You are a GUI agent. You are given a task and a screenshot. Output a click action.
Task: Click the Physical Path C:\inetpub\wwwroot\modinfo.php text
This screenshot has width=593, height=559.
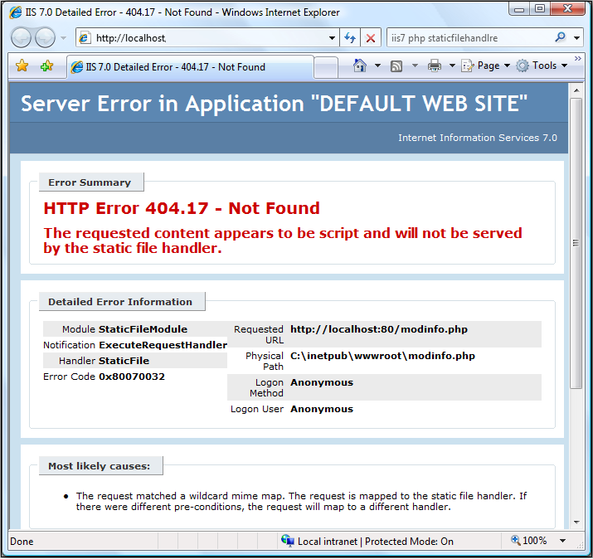(x=382, y=356)
